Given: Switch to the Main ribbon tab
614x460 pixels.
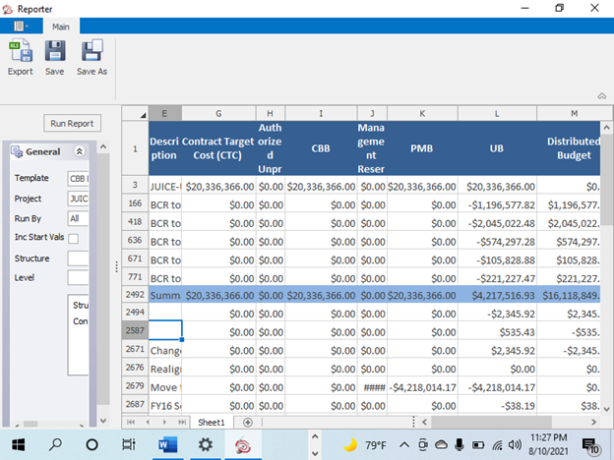Looking at the screenshot, I should (x=61, y=27).
